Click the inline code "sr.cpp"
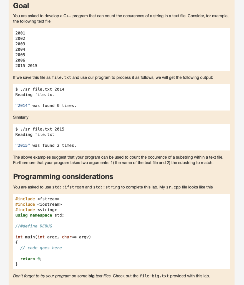 pos(173,187)
